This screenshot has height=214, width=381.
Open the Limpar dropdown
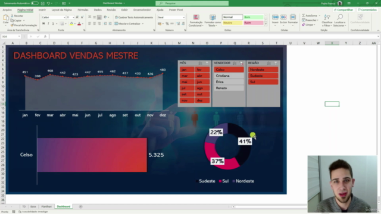click(314, 25)
